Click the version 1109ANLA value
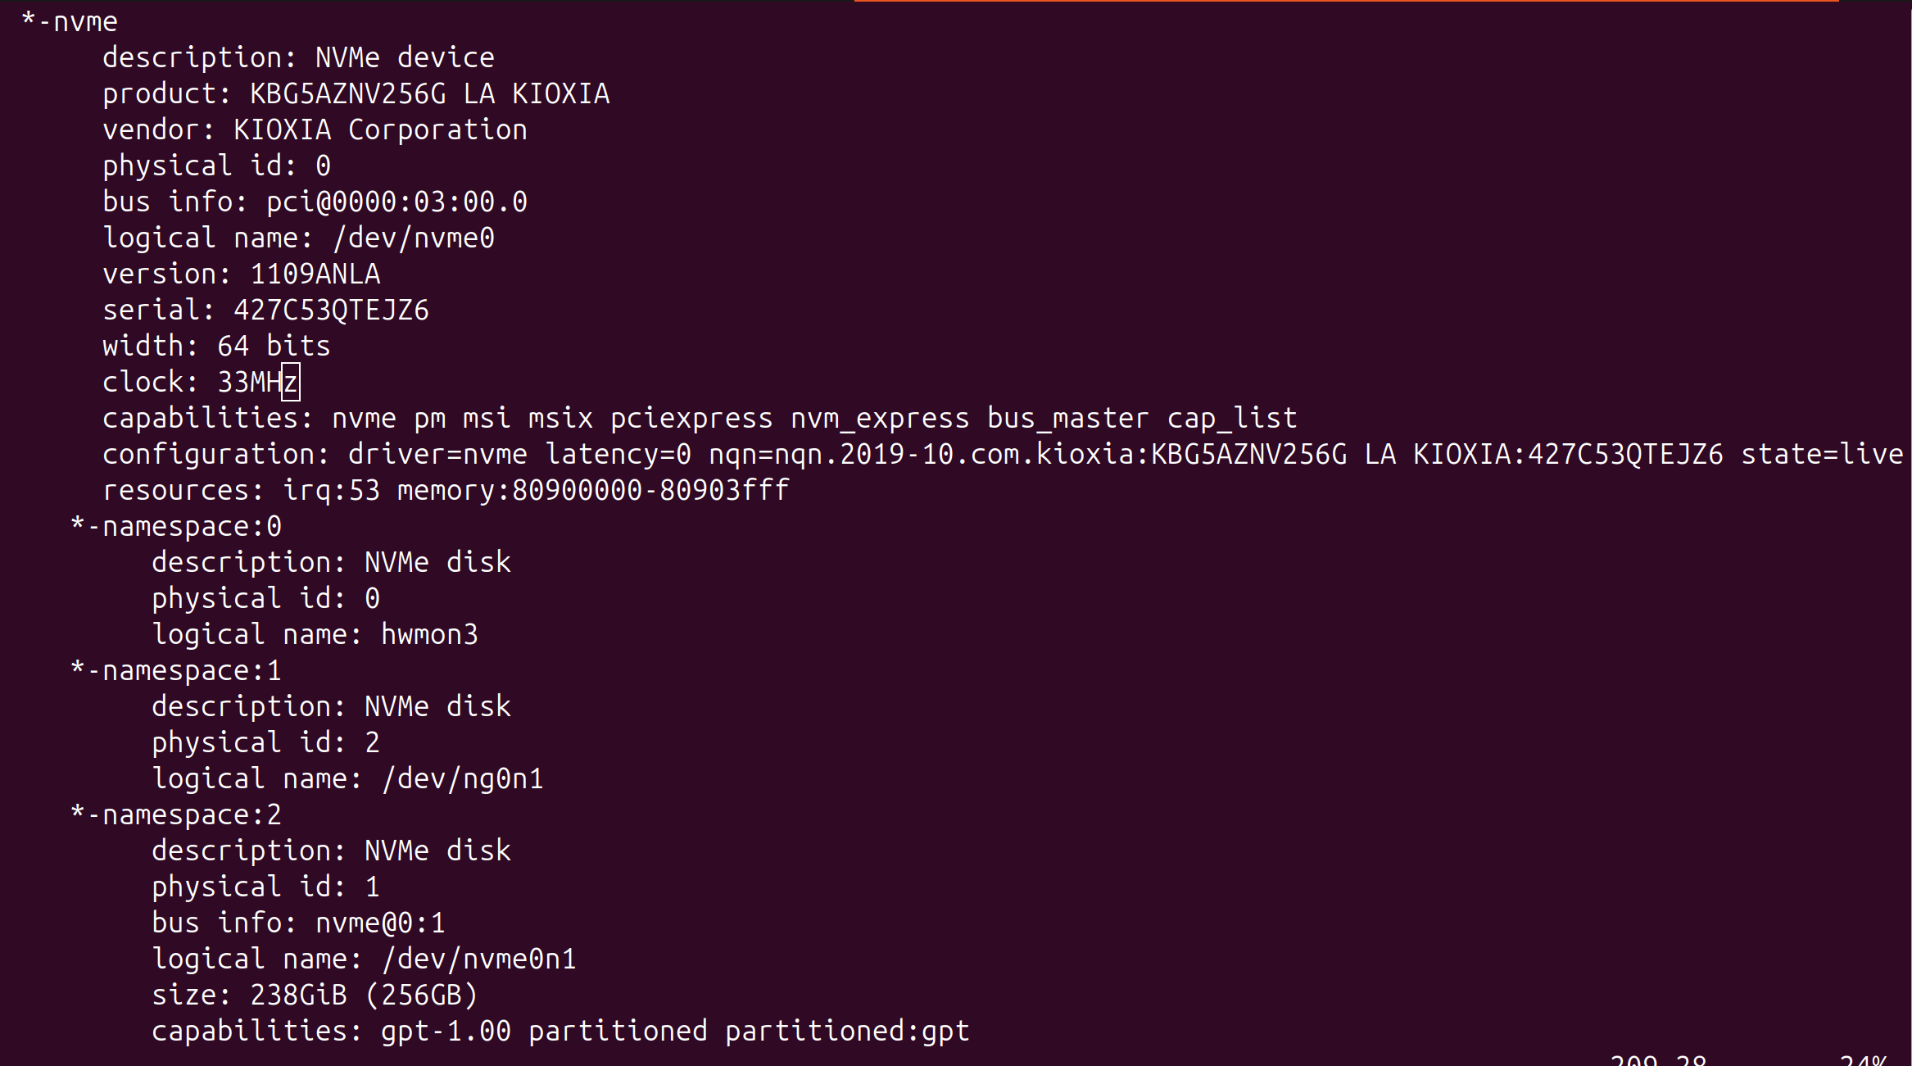 pos(315,274)
